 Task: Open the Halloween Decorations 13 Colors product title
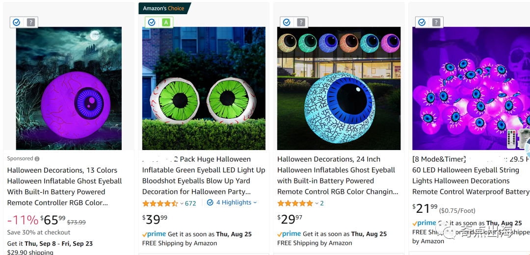click(62, 186)
